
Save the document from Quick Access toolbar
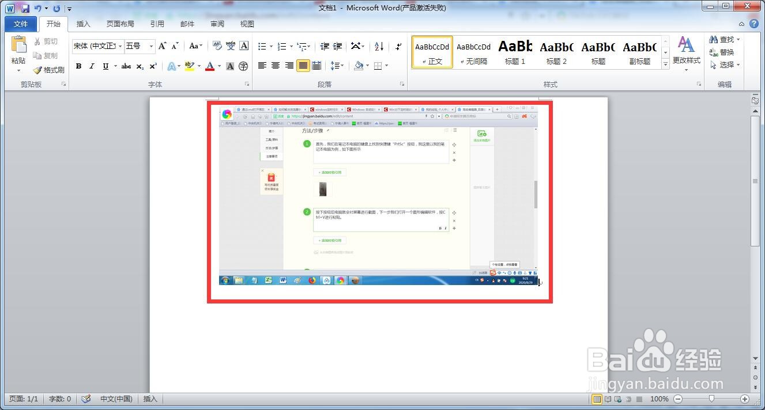(25, 8)
